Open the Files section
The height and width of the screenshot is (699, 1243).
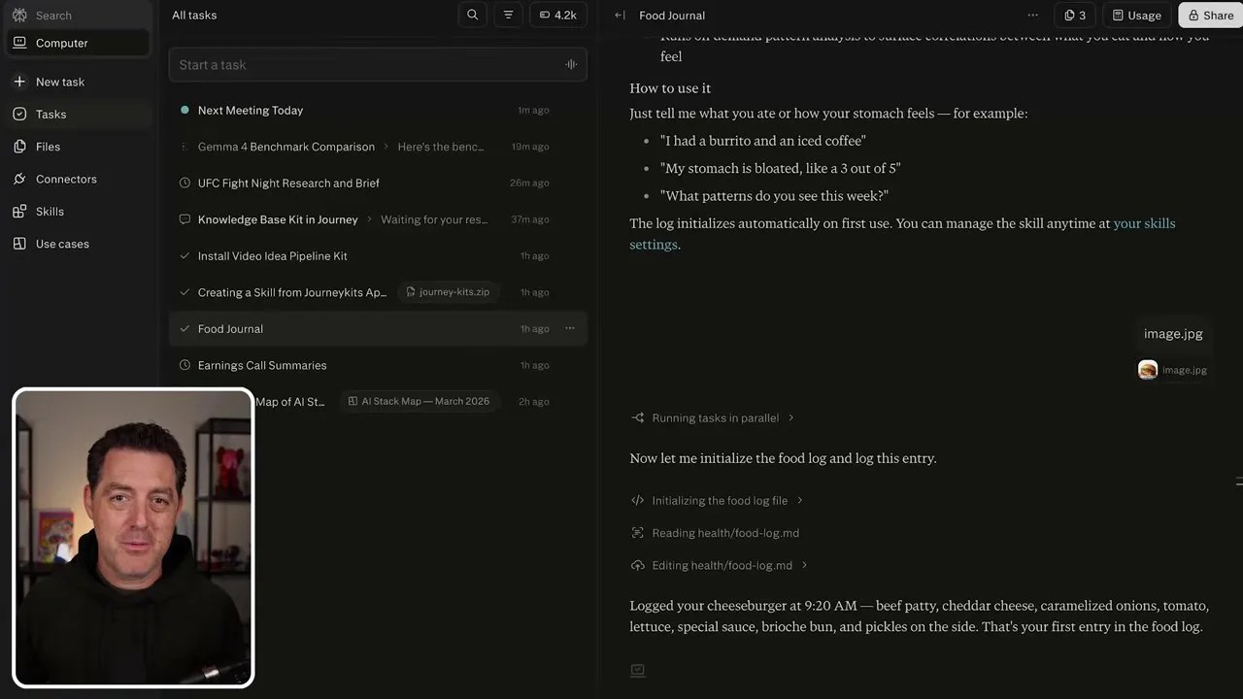coord(78,147)
